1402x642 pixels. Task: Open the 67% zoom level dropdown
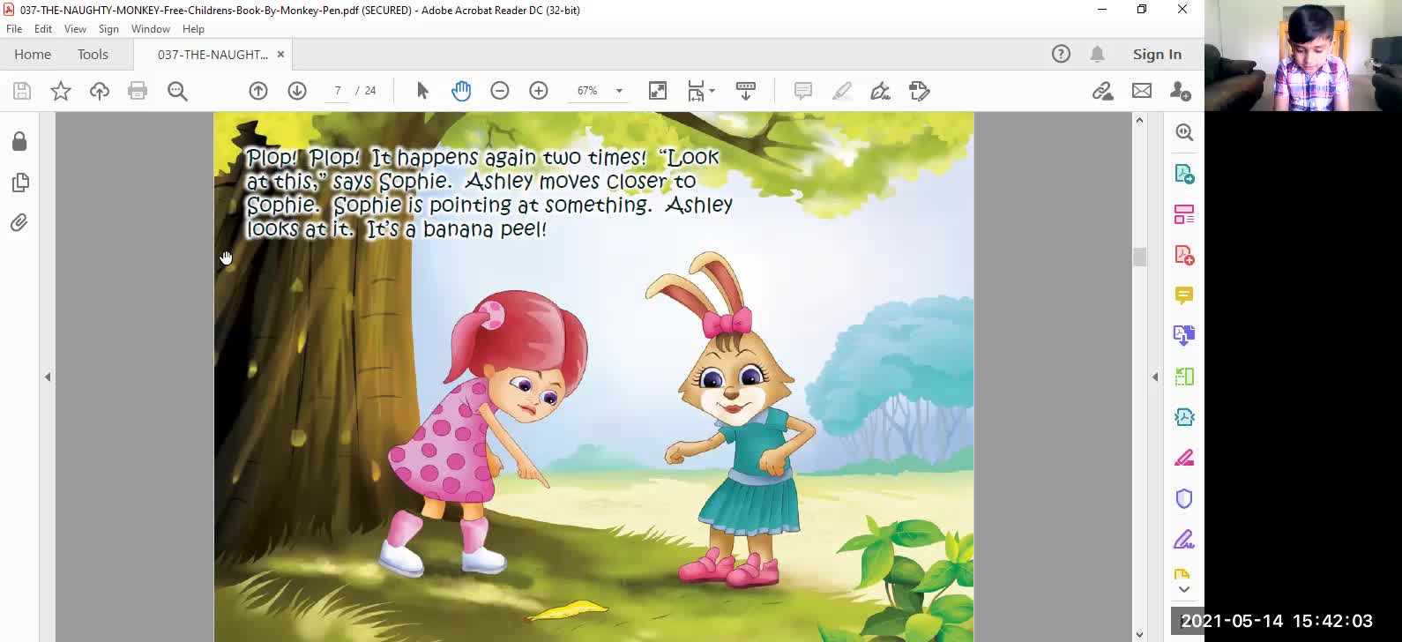coord(619,91)
